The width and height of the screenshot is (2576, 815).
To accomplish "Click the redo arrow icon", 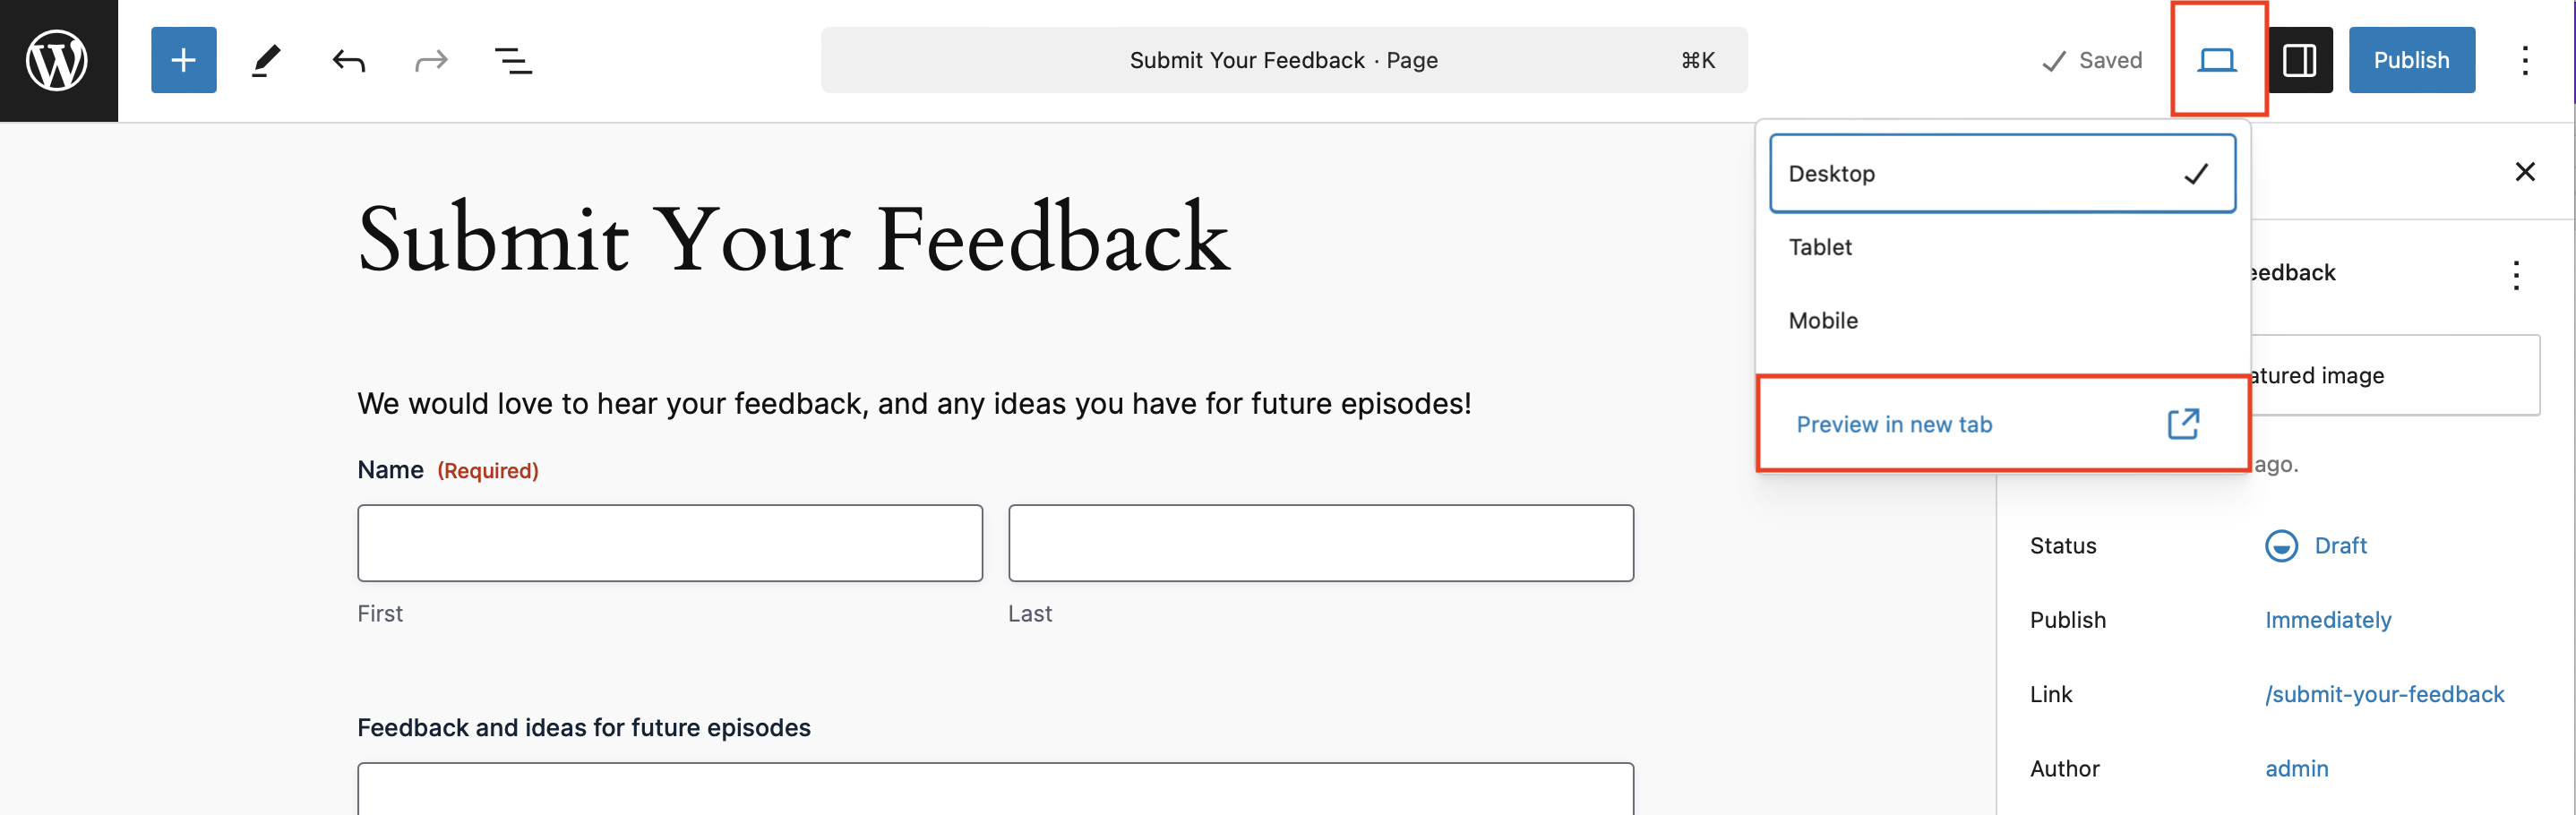I will [x=431, y=61].
